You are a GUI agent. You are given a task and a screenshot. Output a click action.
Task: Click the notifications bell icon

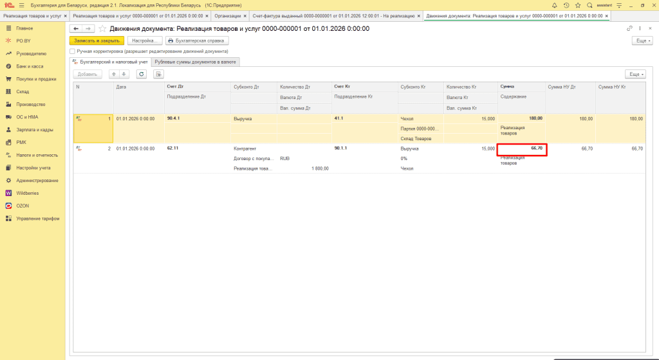(554, 4)
